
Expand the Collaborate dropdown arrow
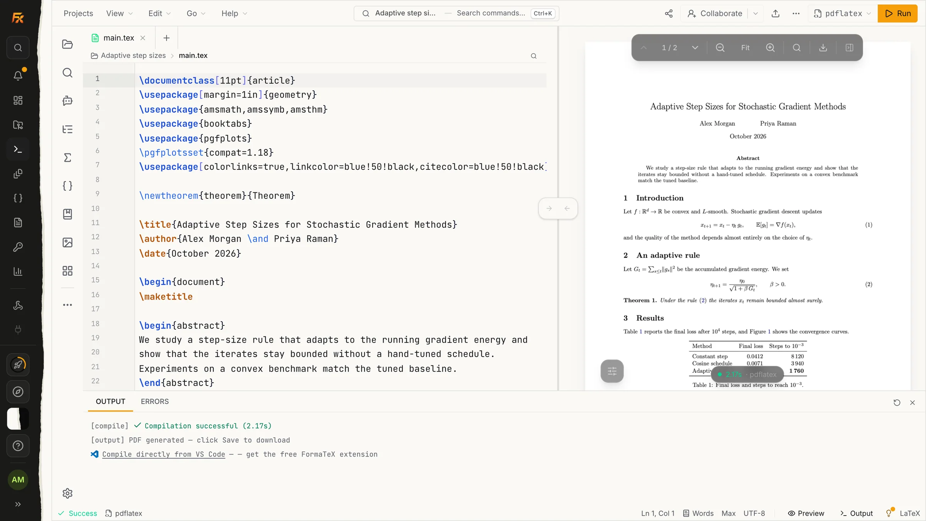point(755,14)
